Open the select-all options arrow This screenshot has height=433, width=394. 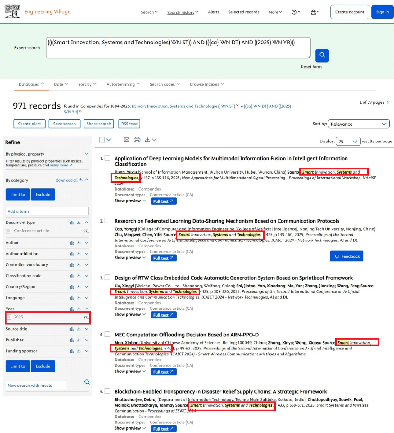coord(109,140)
